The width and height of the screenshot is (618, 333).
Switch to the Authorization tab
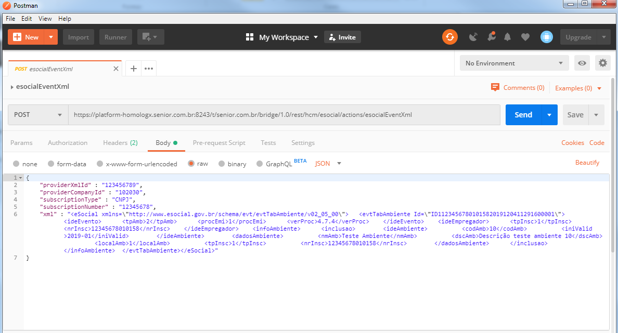click(68, 142)
